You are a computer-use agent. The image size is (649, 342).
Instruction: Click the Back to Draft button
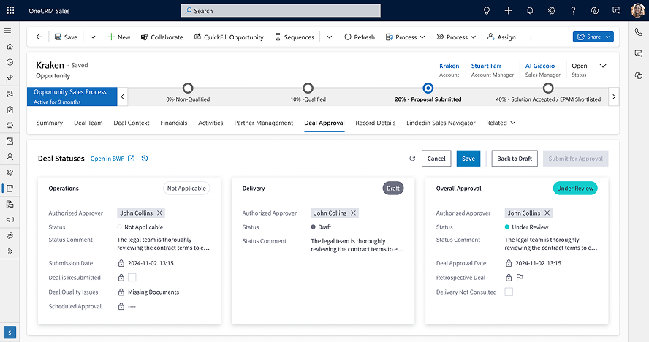coord(515,159)
